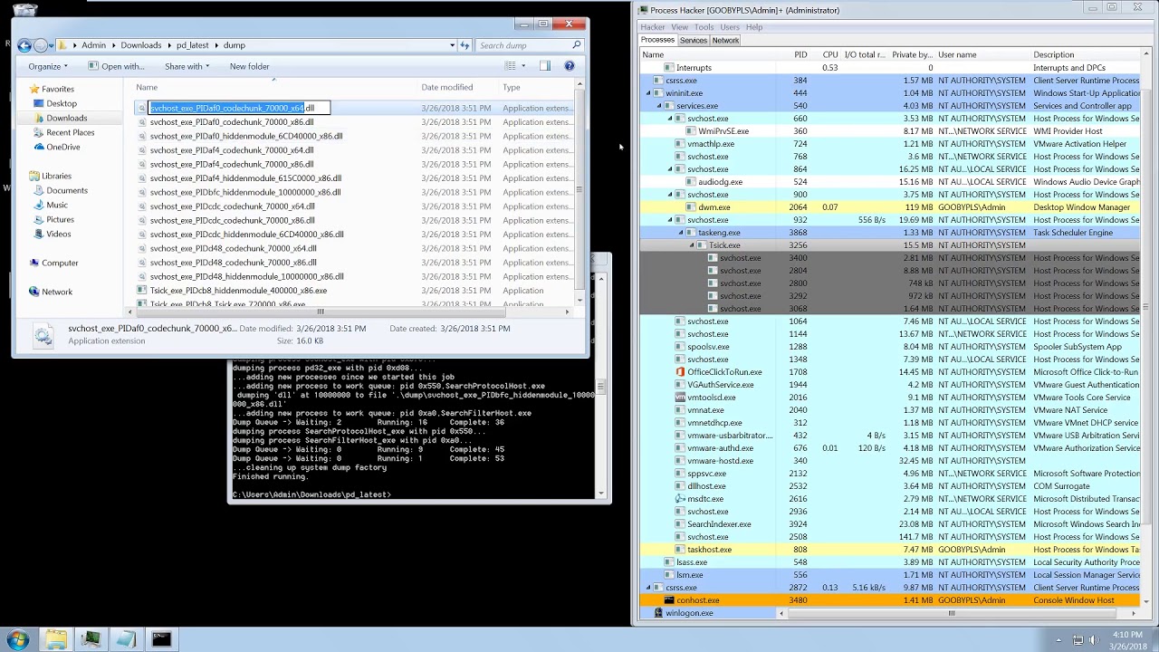Collapse the Tsick.exe process tree
Viewport: 1159px width, 652px height.
tap(692, 245)
